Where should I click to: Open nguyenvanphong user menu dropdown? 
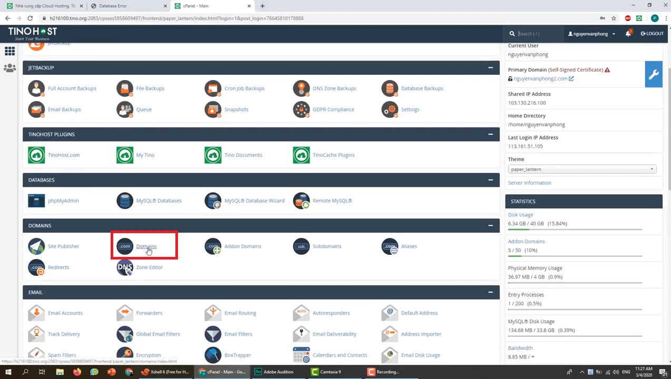(x=591, y=34)
